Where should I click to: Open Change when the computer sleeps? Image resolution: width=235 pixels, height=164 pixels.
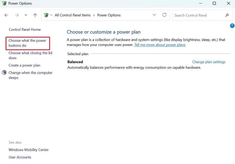[30, 75]
